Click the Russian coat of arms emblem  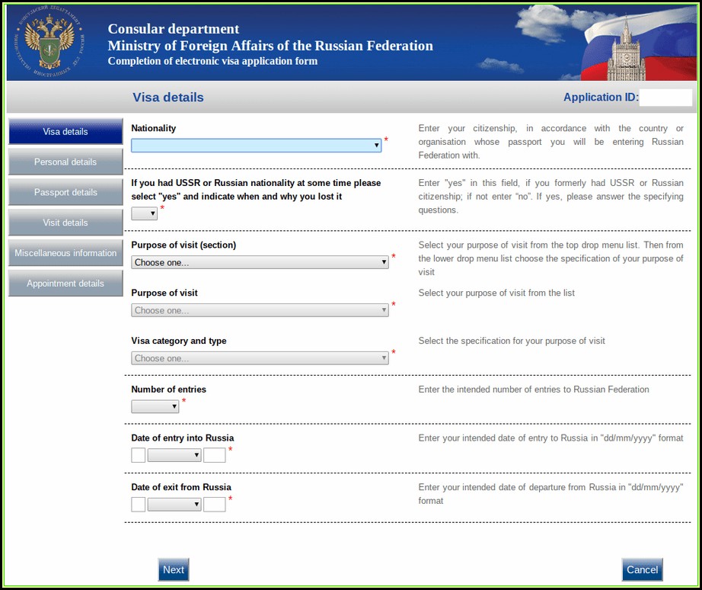[x=49, y=43]
